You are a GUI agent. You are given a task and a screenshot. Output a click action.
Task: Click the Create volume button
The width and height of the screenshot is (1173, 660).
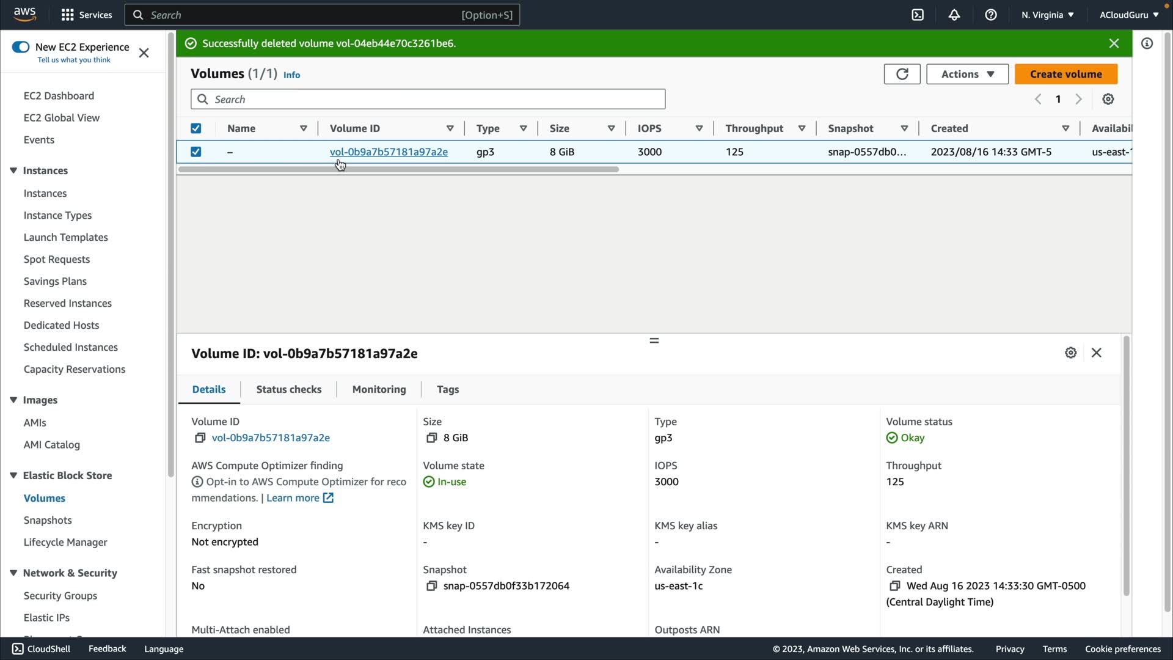click(1065, 74)
